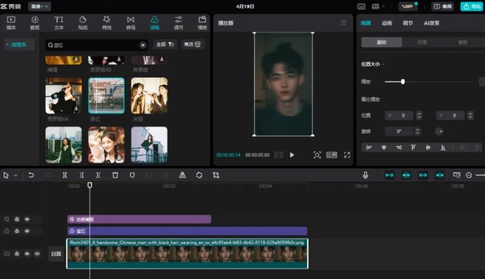Switch to the AI效果 tab
The height and width of the screenshot is (279, 485).
(431, 23)
